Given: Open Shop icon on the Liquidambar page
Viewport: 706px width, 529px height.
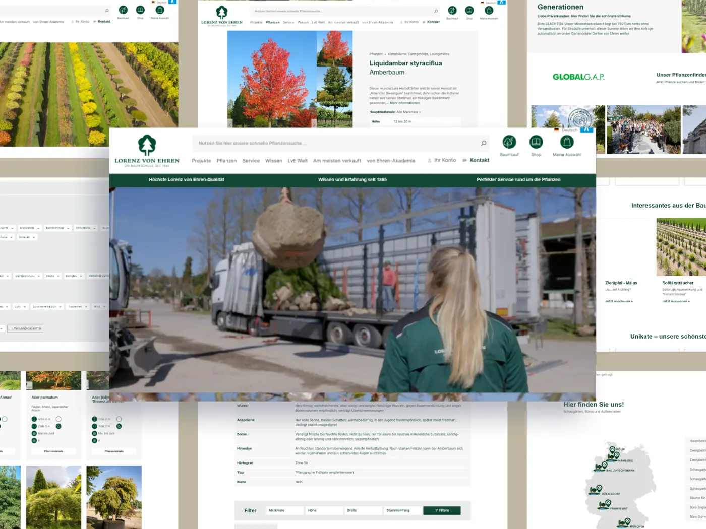Looking at the screenshot, I should tap(469, 10).
